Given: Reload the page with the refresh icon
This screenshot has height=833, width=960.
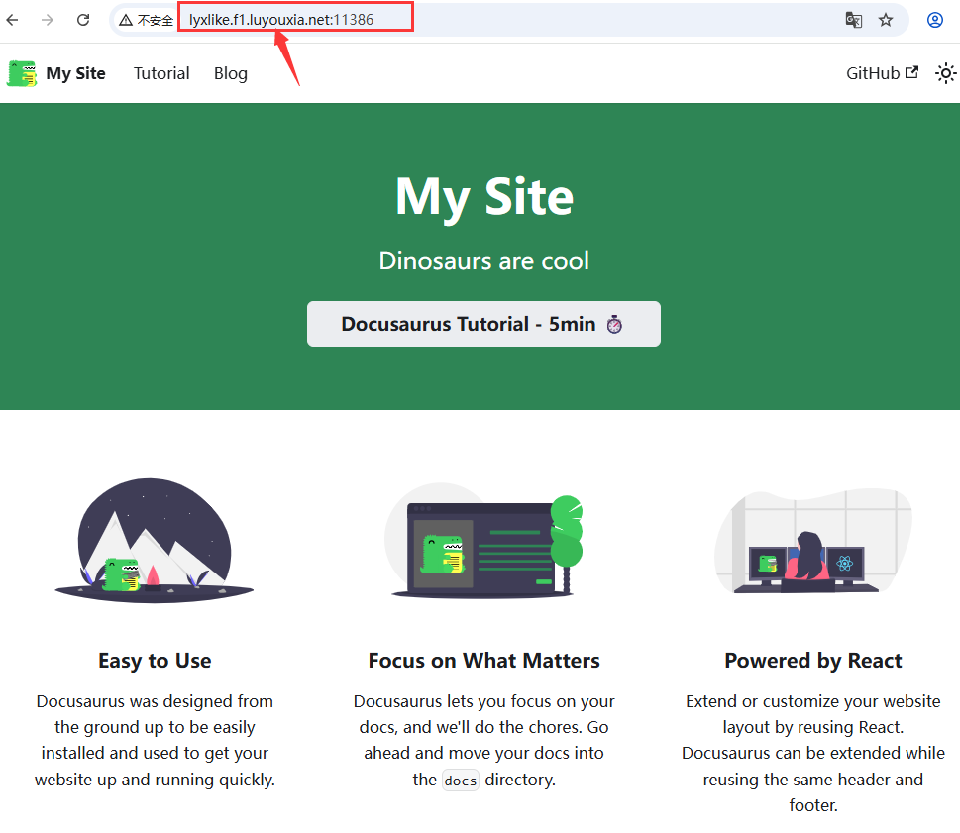Looking at the screenshot, I should 83,20.
